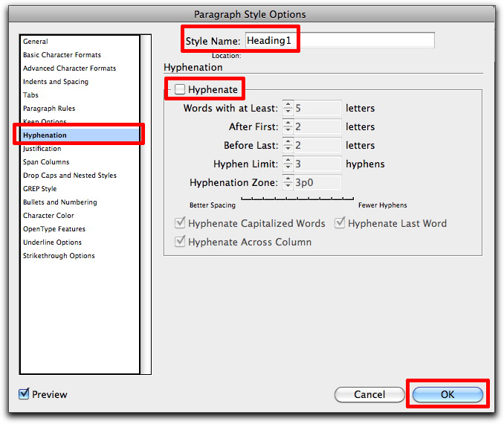Click the Cancel button

pyautogui.click(x=369, y=394)
